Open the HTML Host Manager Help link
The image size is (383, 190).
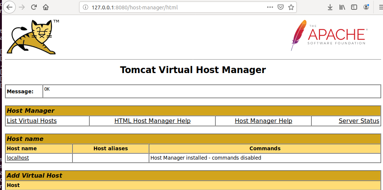click(152, 121)
